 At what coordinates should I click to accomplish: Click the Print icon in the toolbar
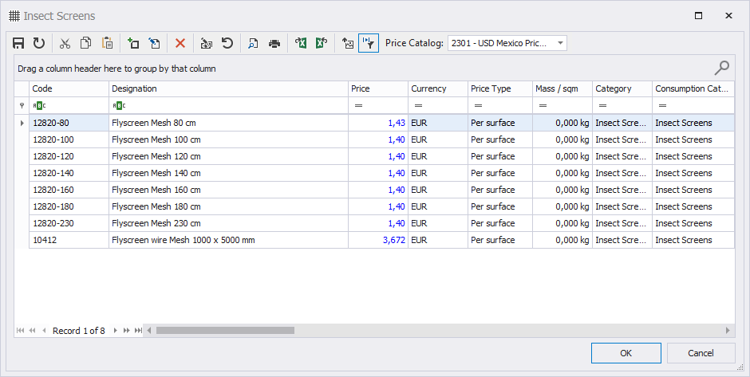coord(274,44)
